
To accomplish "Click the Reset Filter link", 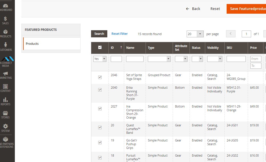I will 120,34.
